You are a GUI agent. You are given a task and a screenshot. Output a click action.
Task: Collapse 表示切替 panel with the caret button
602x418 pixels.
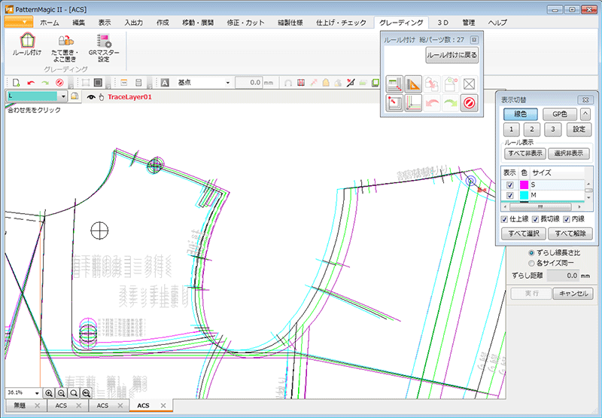[585, 114]
